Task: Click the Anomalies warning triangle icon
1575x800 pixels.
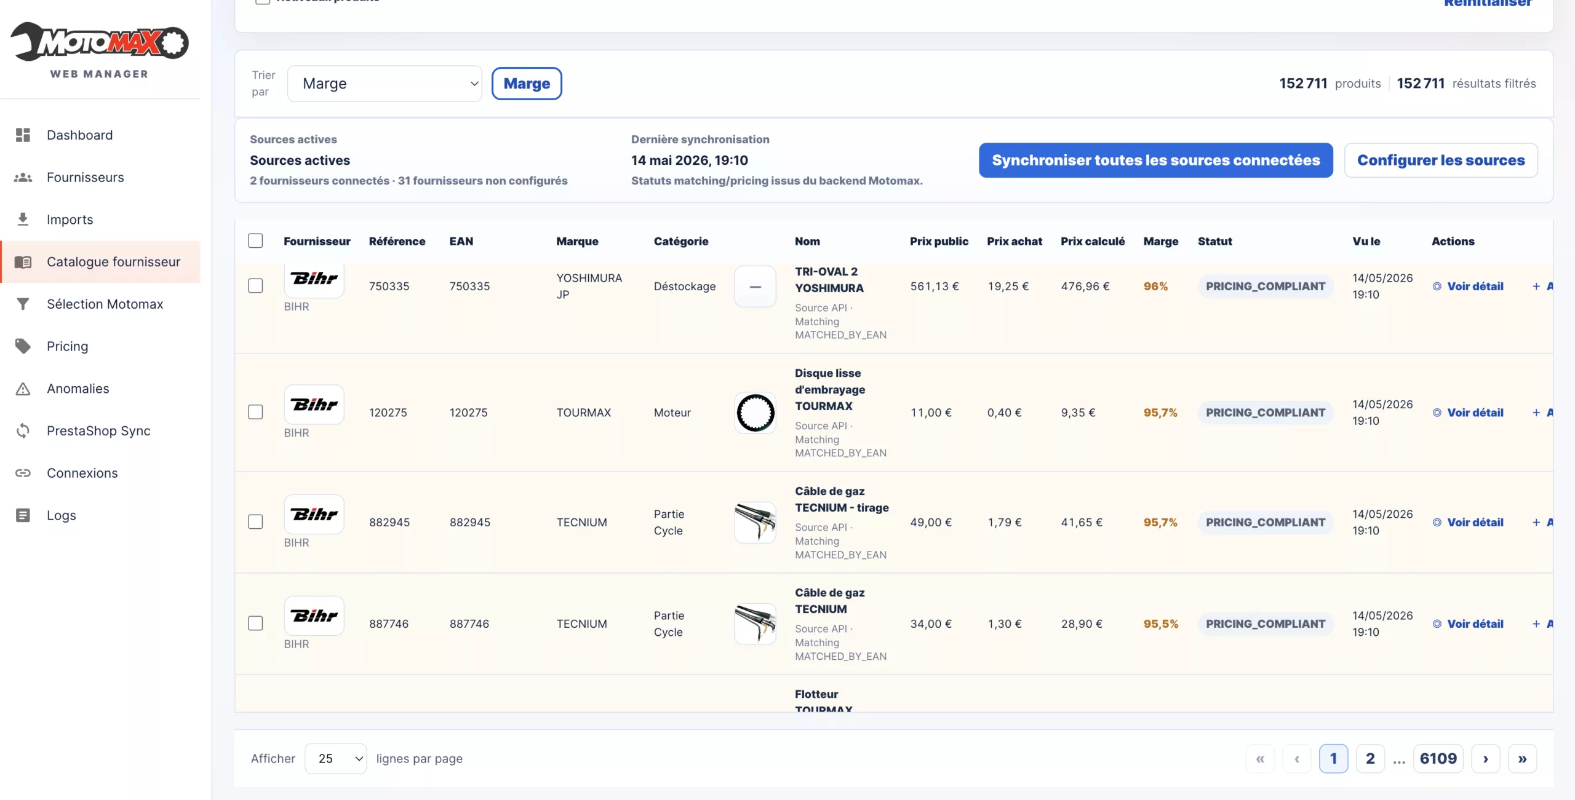Action: coord(23,389)
